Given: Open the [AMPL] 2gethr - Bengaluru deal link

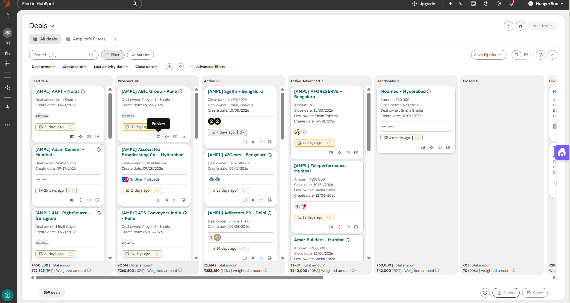Looking at the screenshot, I should [x=235, y=91].
